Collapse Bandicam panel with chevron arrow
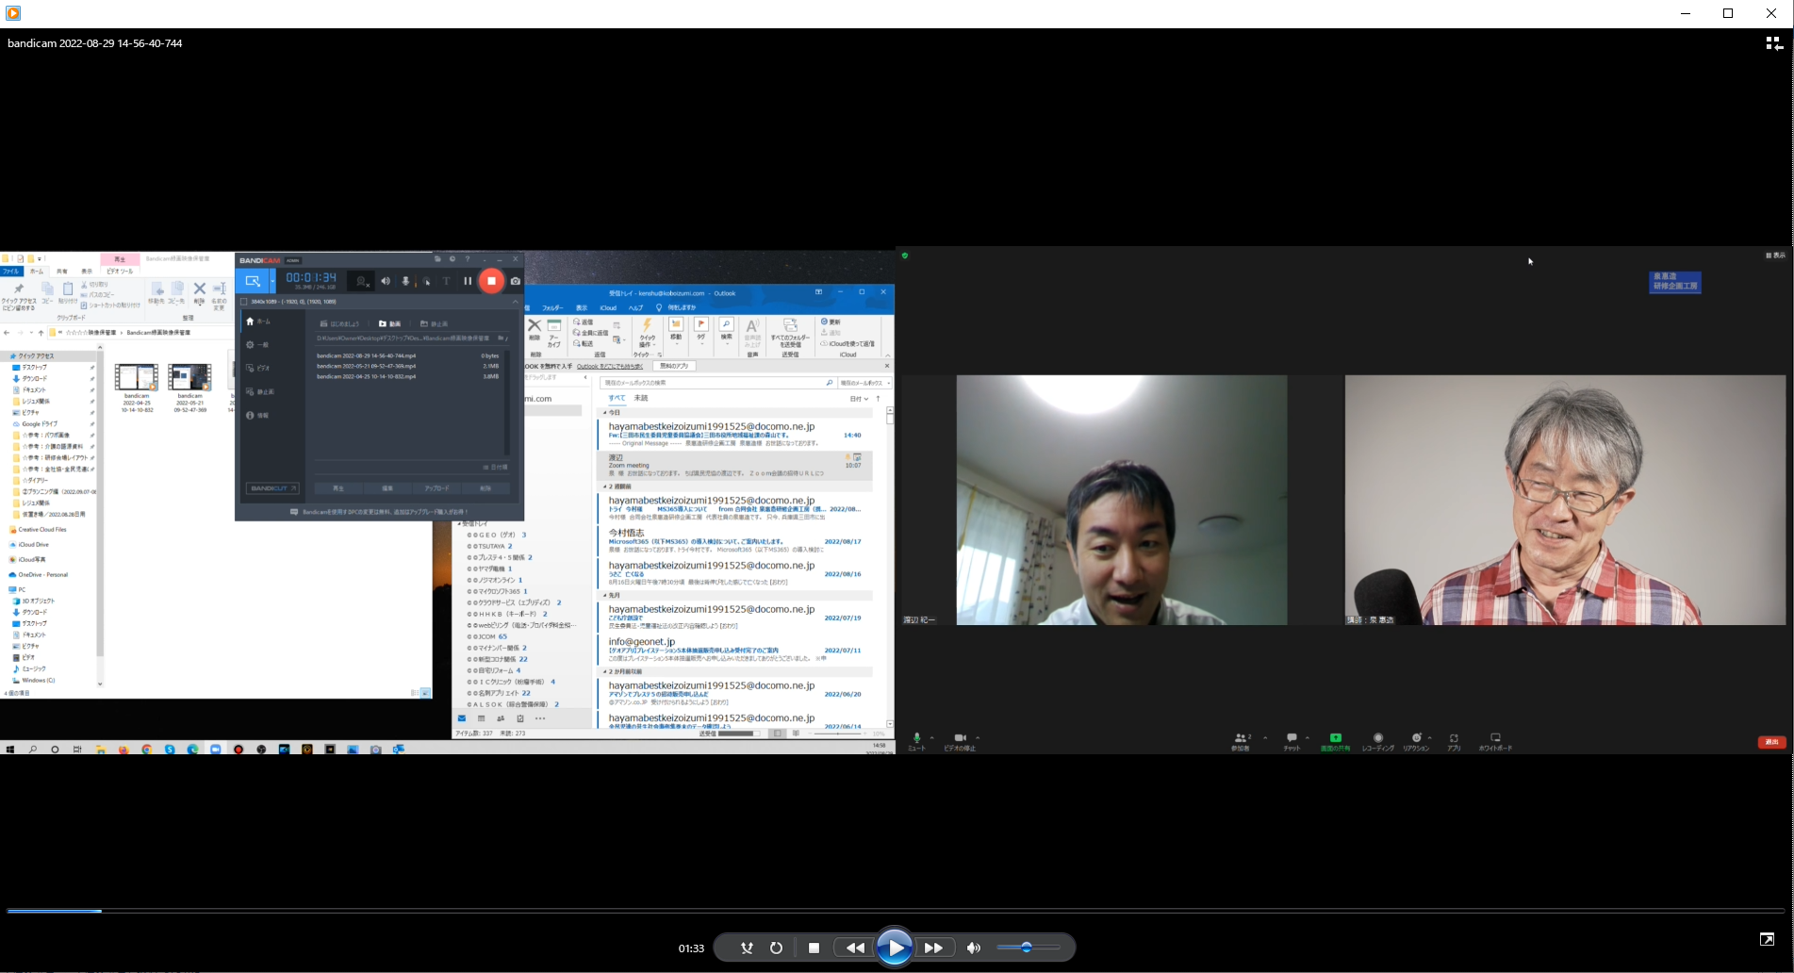This screenshot has width=1794, height=973. coord(515,302)
